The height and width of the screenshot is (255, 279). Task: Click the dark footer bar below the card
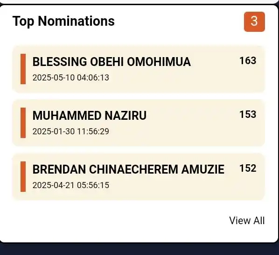click(139, 249)
